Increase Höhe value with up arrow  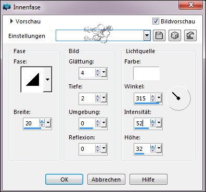click(x=153, y=147)
